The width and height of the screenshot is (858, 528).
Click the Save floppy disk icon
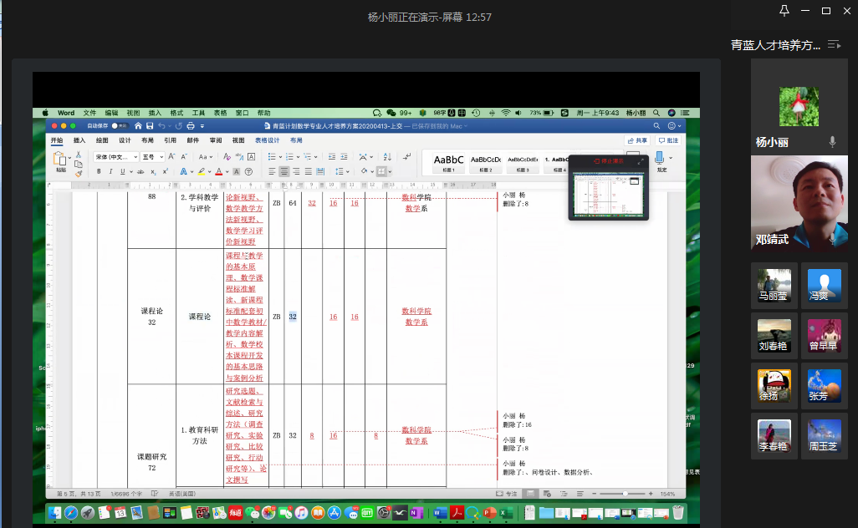150,126
